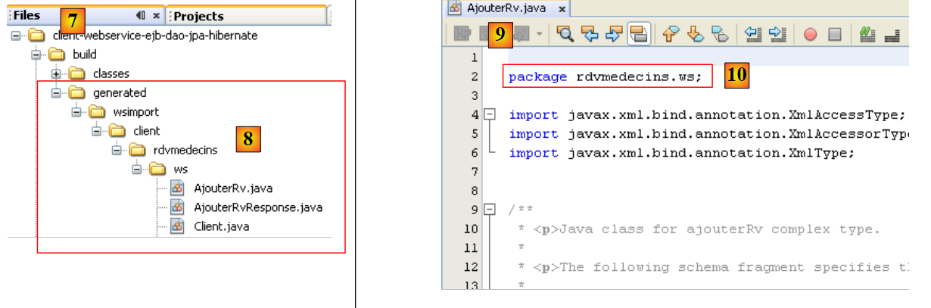This screenshot has width=931, height=308.
Task: Collapse the generated folder node
Action: [x=56, y=93]
